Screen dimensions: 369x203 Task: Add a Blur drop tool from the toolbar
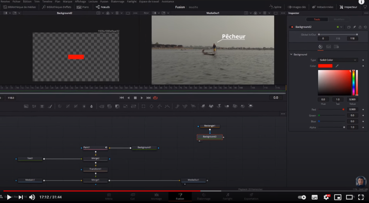point(92,106)
